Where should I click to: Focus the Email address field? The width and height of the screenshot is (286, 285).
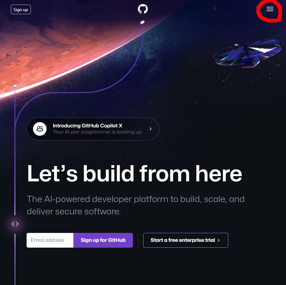coord(50,240)
